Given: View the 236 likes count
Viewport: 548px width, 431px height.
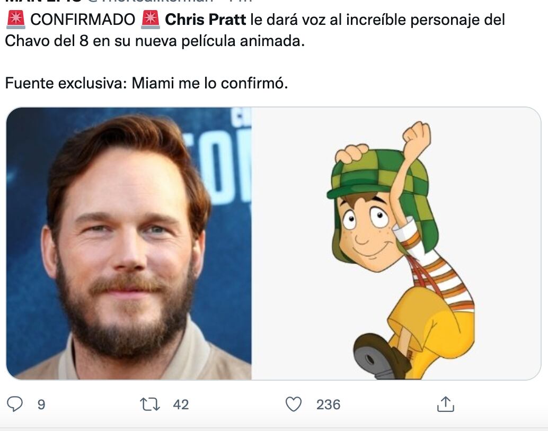Looking at the screenshot, I should coord(329,405).
